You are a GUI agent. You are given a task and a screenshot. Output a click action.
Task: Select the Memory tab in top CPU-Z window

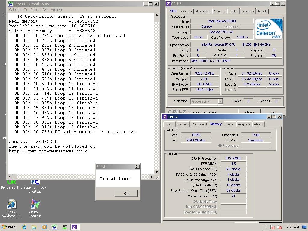coord(219,11)
